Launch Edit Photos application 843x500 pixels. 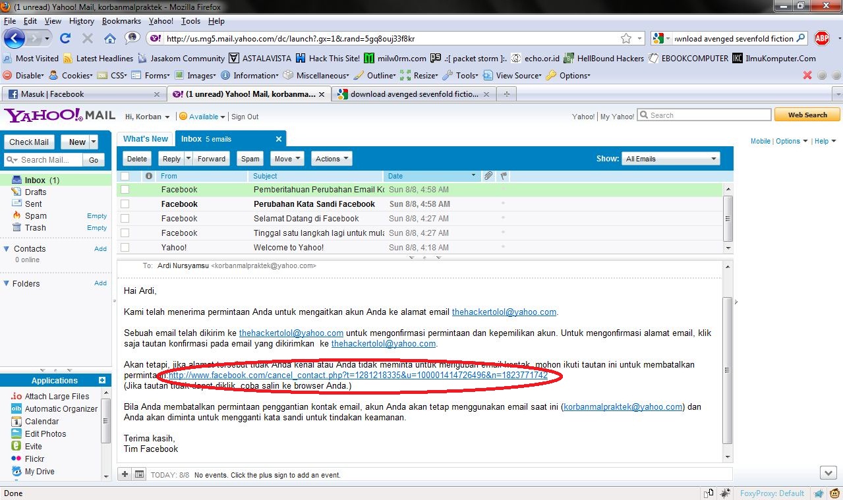click(45, 433)
